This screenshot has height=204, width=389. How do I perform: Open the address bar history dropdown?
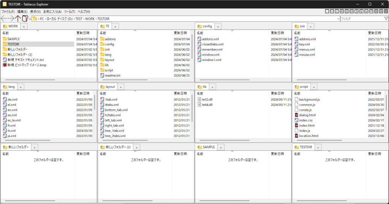[338, 18]
